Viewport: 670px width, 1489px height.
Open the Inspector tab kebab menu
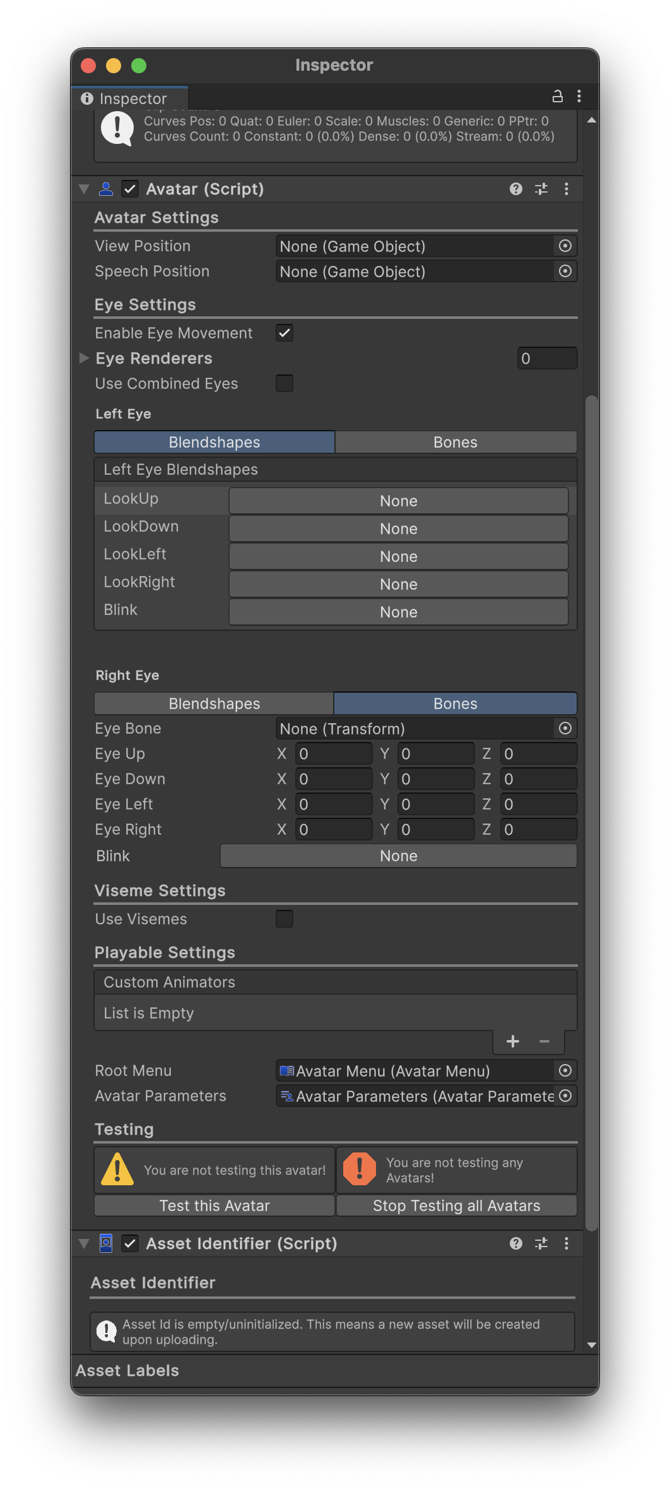click(x=579, y=97)
